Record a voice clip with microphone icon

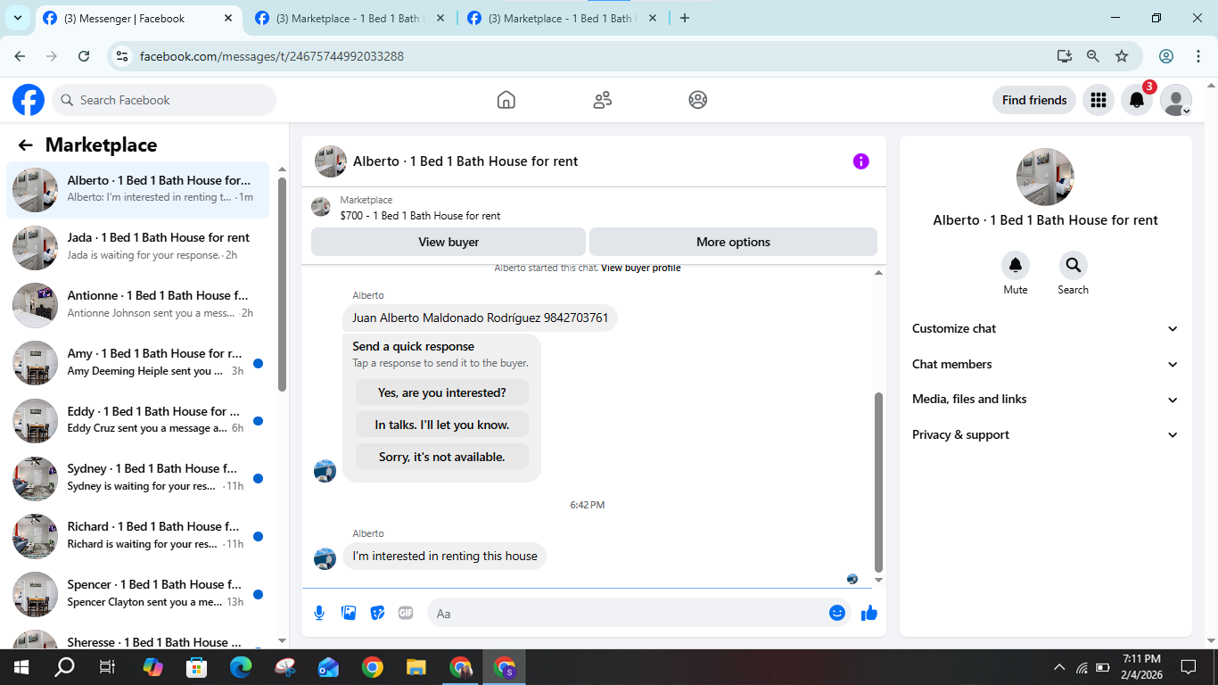click(x=319, y=613)
